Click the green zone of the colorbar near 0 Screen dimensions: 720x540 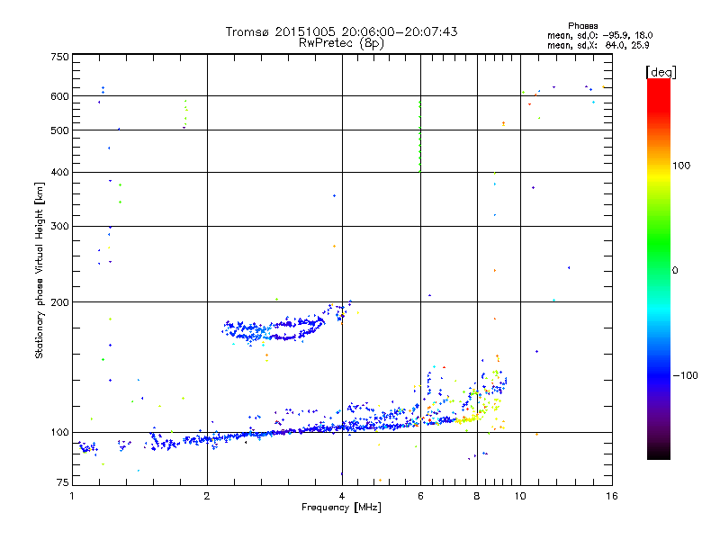pyautogui.click(x=659, y=257)
